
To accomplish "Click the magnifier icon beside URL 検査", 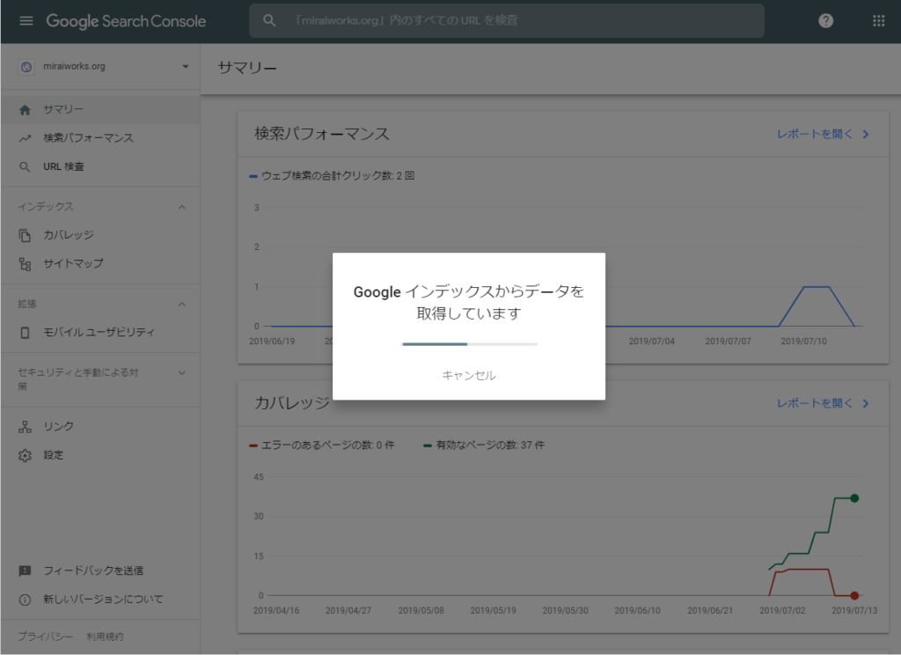I will [x=25, y=166].
